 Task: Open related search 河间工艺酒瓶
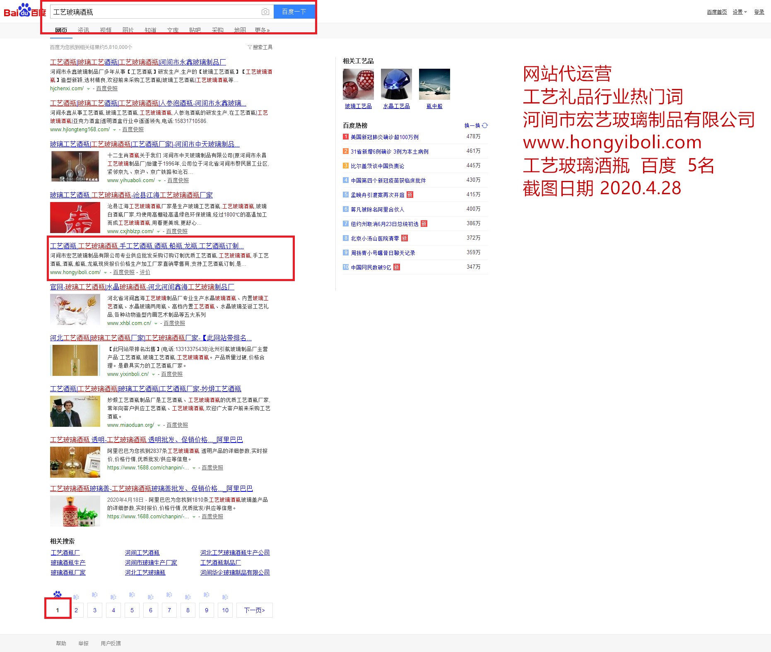click(x=142, y=553)
